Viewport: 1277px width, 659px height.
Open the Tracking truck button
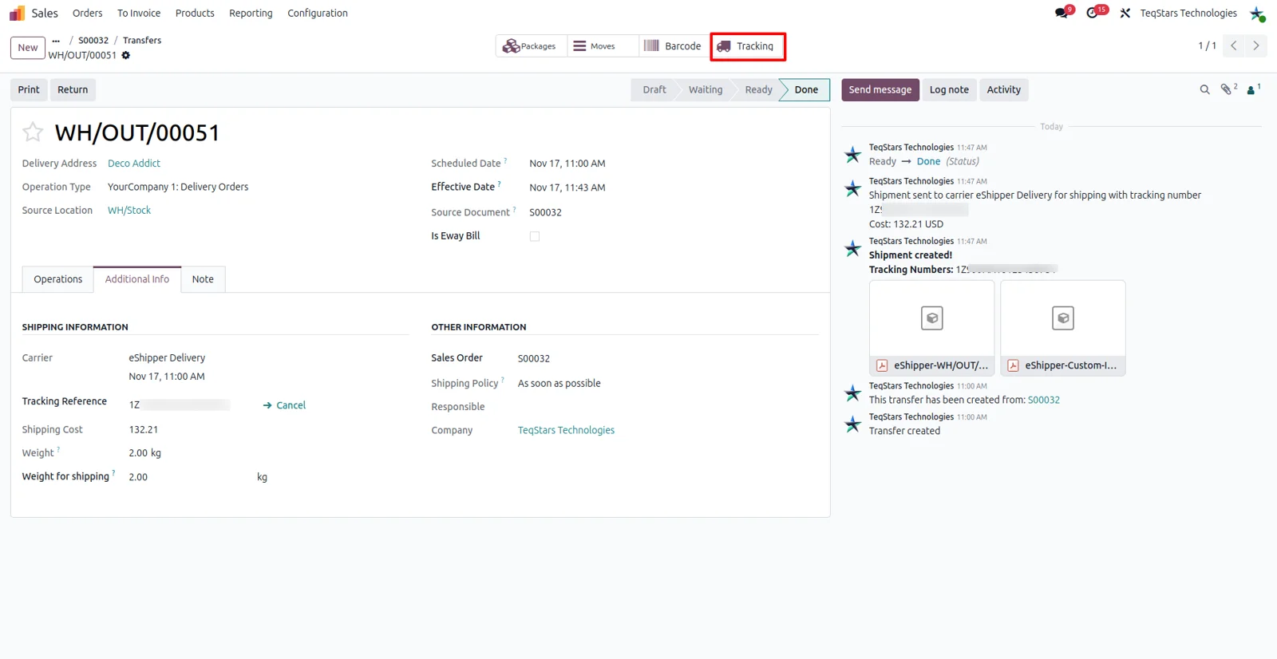tap(748, 46)
